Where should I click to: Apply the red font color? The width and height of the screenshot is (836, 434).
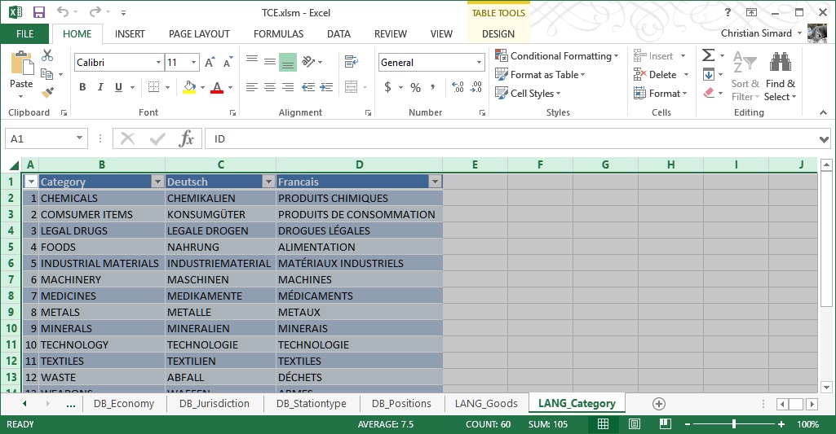[x=217, y=87]
